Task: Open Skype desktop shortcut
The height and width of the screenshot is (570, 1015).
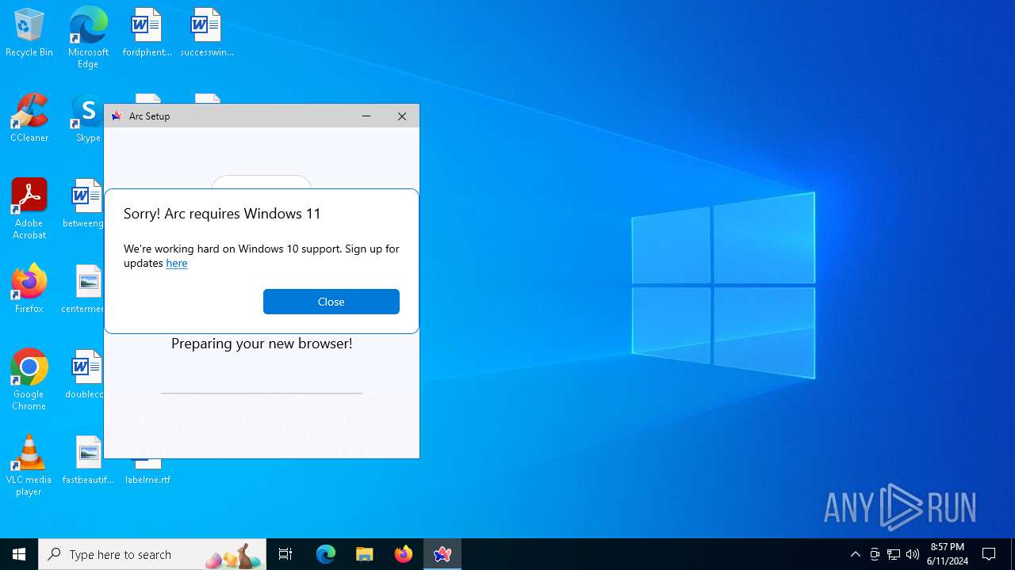Action: [87, 118]
